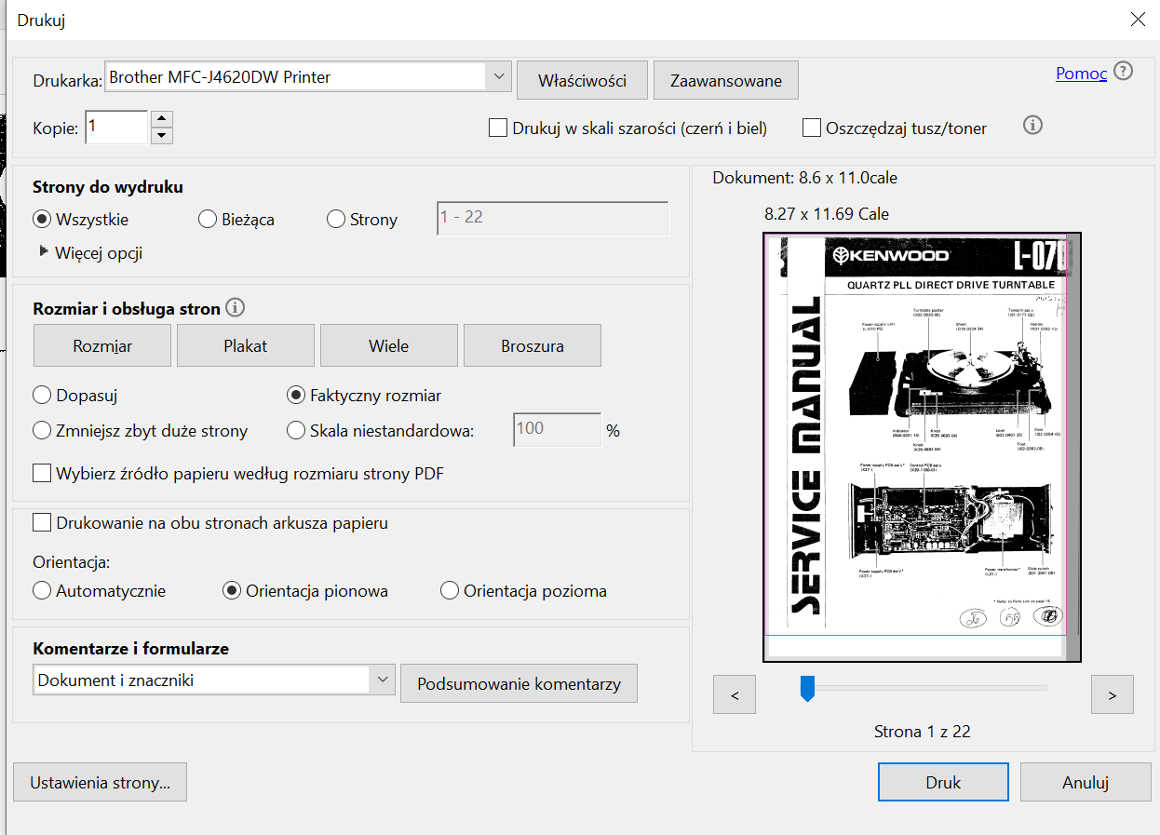Select the Bieżąca page radio button
This screenshot has height=835, width=1160.
click(x=209, y=221)
